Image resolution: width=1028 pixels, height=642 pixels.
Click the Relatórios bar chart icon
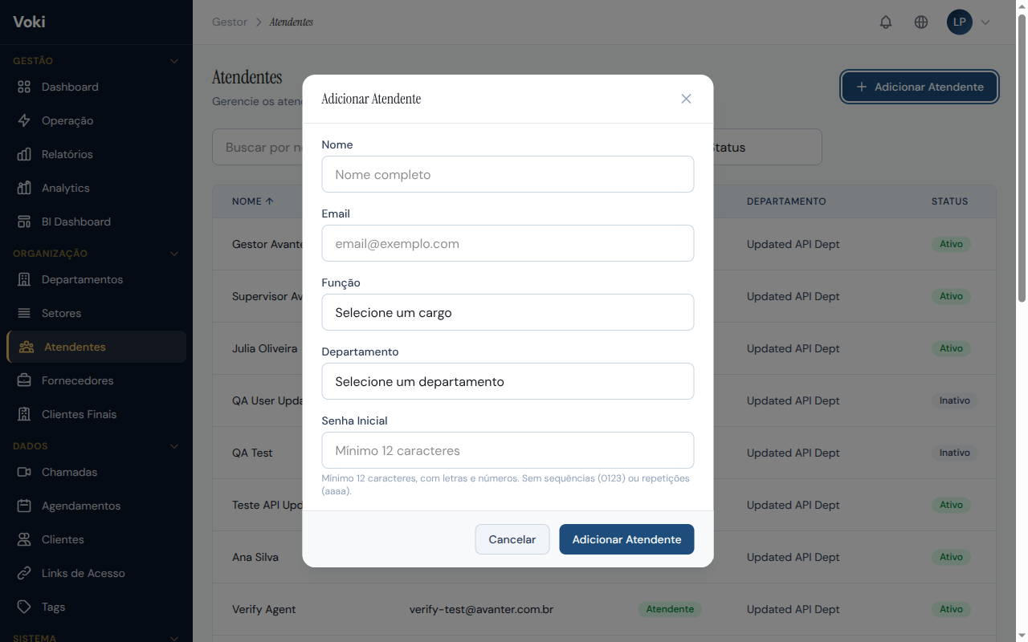click(x=24, y=154)
